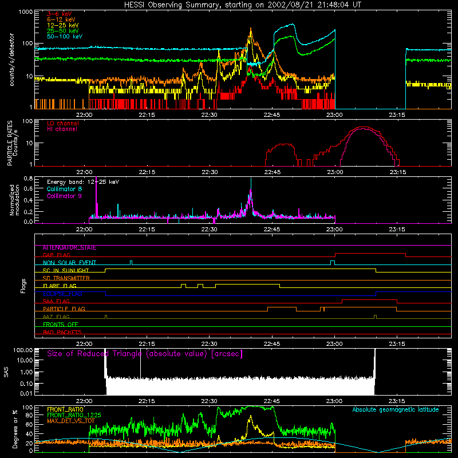458x458 pixels.
Task: Click the "100.00" tick on SAS axis
Action: click(x=23, y=350)
